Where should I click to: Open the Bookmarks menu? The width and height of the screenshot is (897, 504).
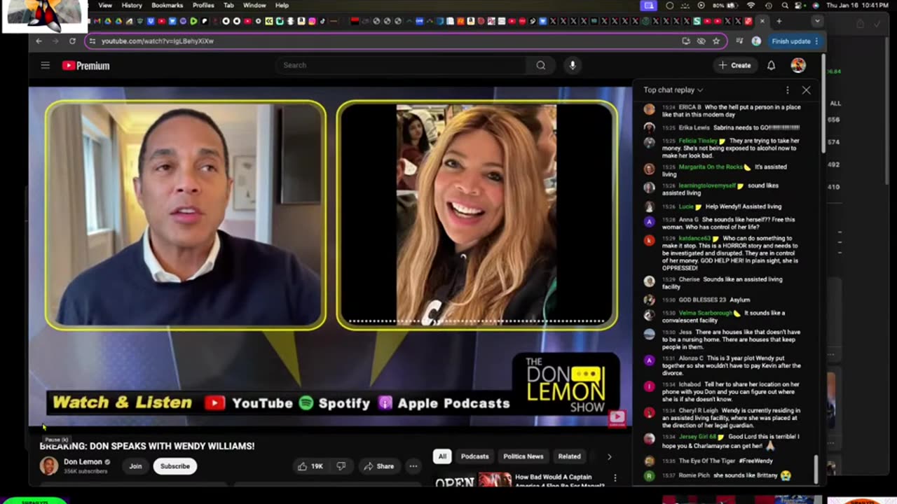[167, 6]
